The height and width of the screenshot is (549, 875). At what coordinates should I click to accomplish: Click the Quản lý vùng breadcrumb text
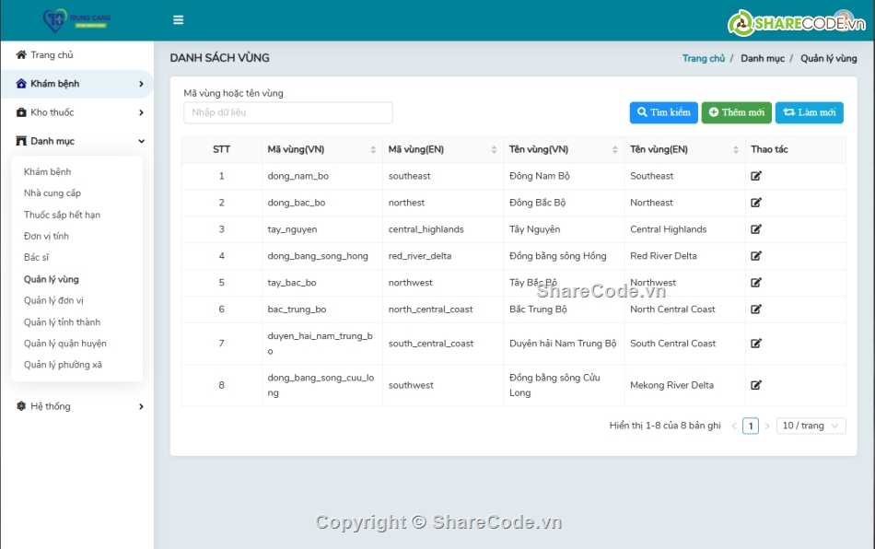[829, 59]
